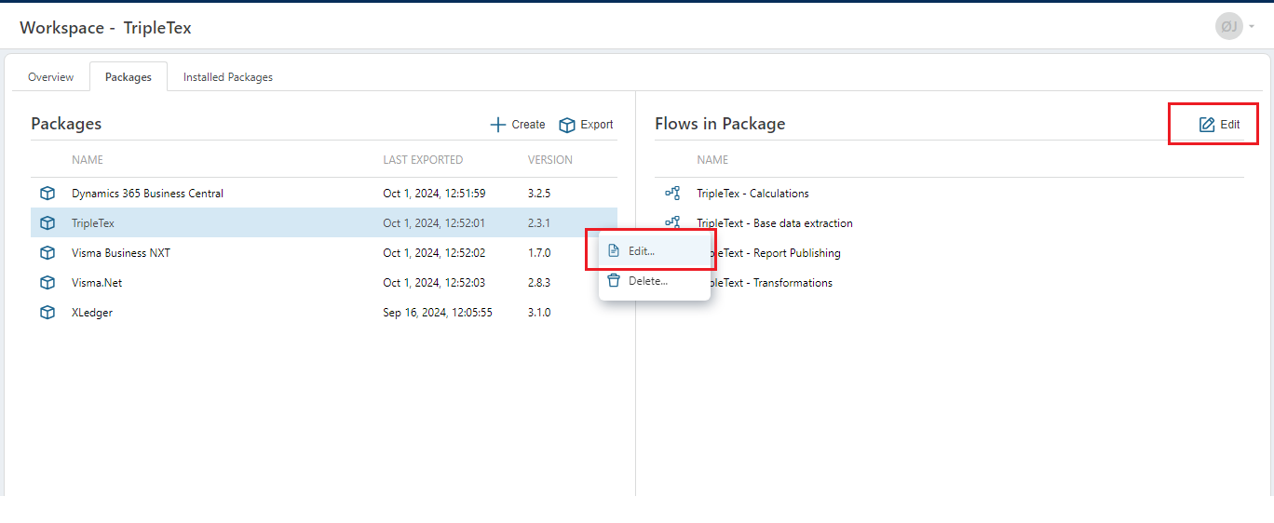Click the document icon in the context menu Edit entry
1274x523 pixels.
point(614,251)
